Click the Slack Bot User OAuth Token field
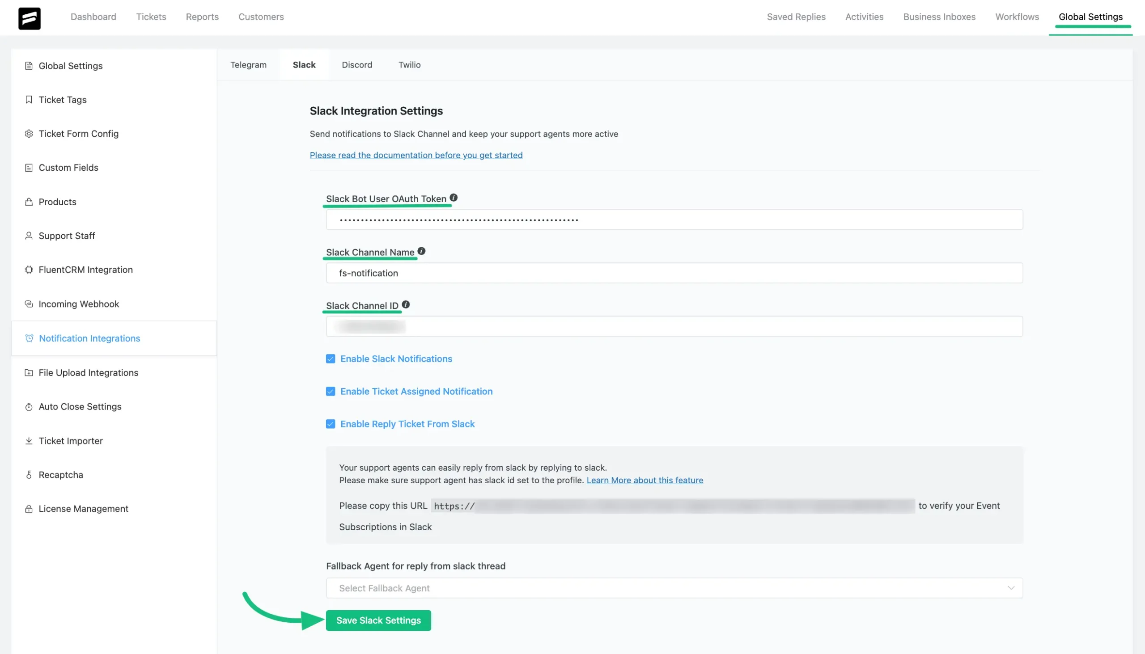Image resolution: width=1145 pixels, height=654 pixels. coord(674,219)
